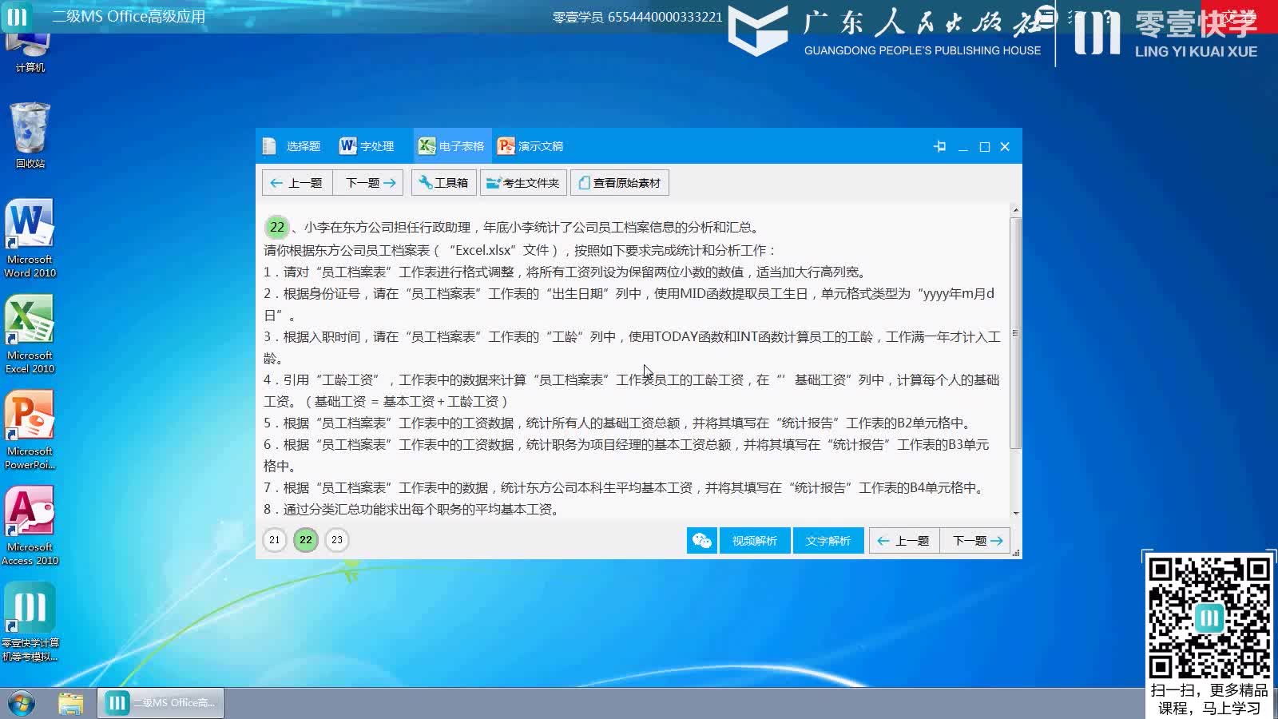This screenshot has width=1278, height=719.
Task: Click the QR code image
Action: point(1209,618)
